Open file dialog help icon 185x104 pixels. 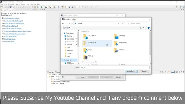point(149,28)
